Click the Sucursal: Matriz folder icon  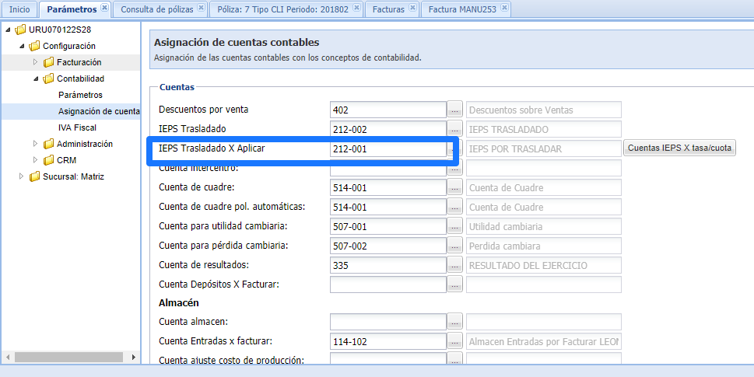34,176
